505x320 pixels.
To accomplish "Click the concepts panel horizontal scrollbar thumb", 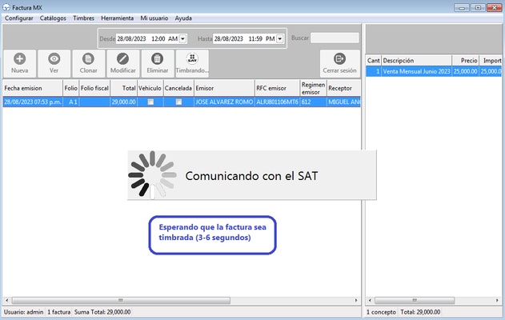I will 415,300.
